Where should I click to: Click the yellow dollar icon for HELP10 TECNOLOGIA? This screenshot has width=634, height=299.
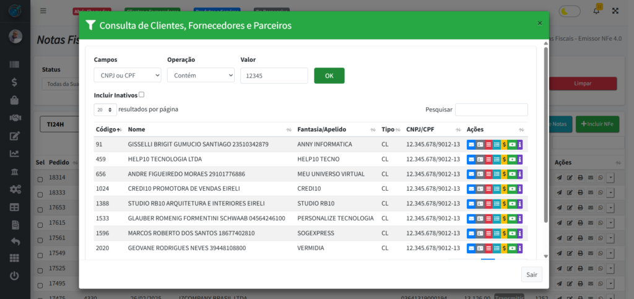[505, 159]
